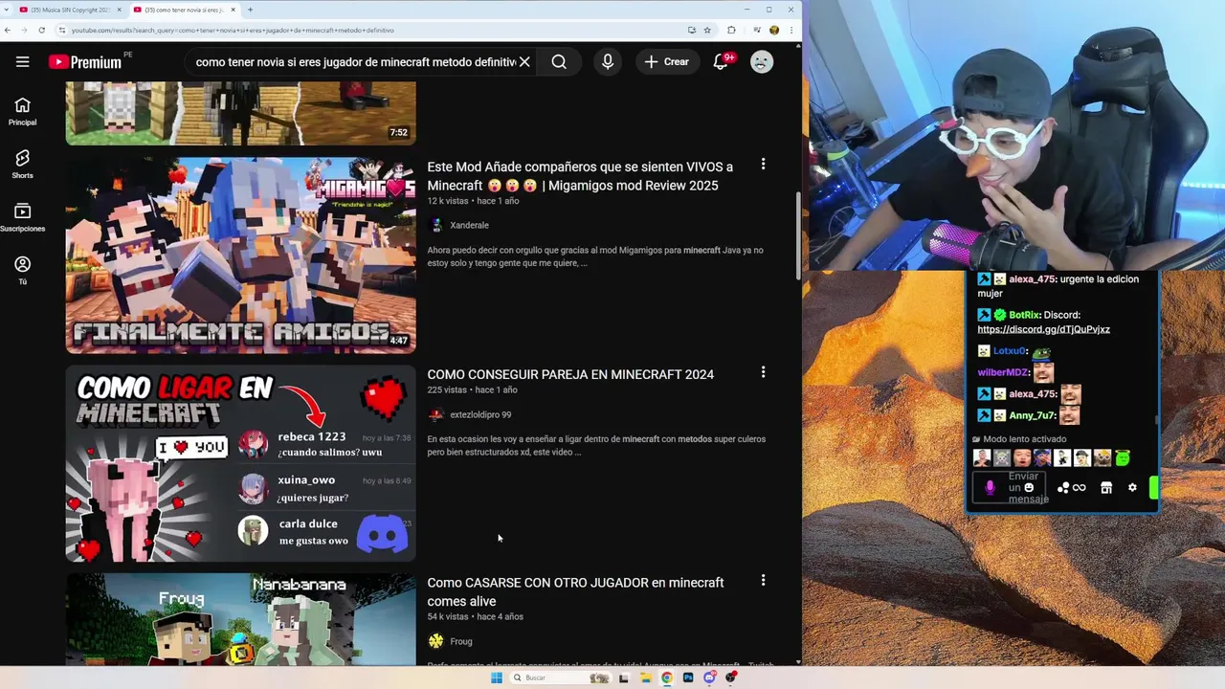
Task: Click the browser address bar URL
Action: point(233,30)
